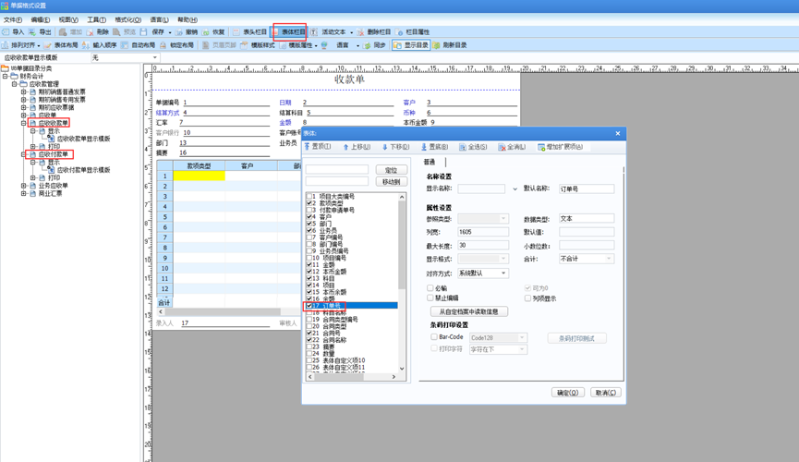This screenshot has width=799, height=462.
Task: Expand the 期初销售普通发票 tree node
Action: [23, 92]
